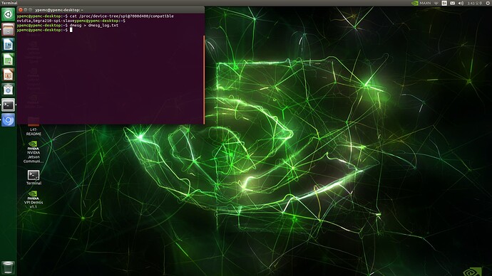
Task: Open the L4T-README desktop folder
Action: click(x=34, y=126)
